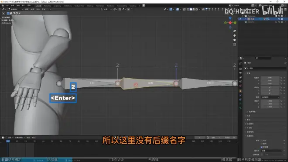The image size is (288, 162).
Task: Toggle eye icon on the Collection row
Action: point(279,16)
